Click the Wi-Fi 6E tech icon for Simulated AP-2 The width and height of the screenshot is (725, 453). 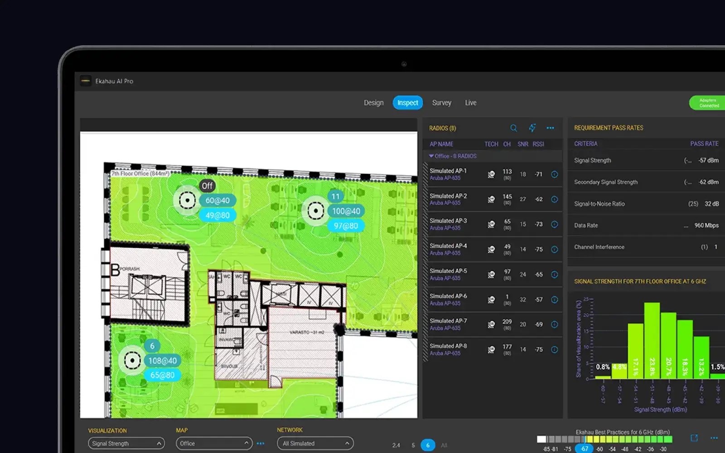[x=491, y=199]
